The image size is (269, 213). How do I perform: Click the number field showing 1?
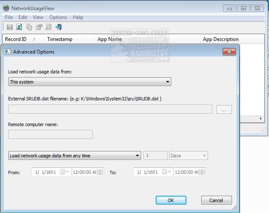click(155, 155)
